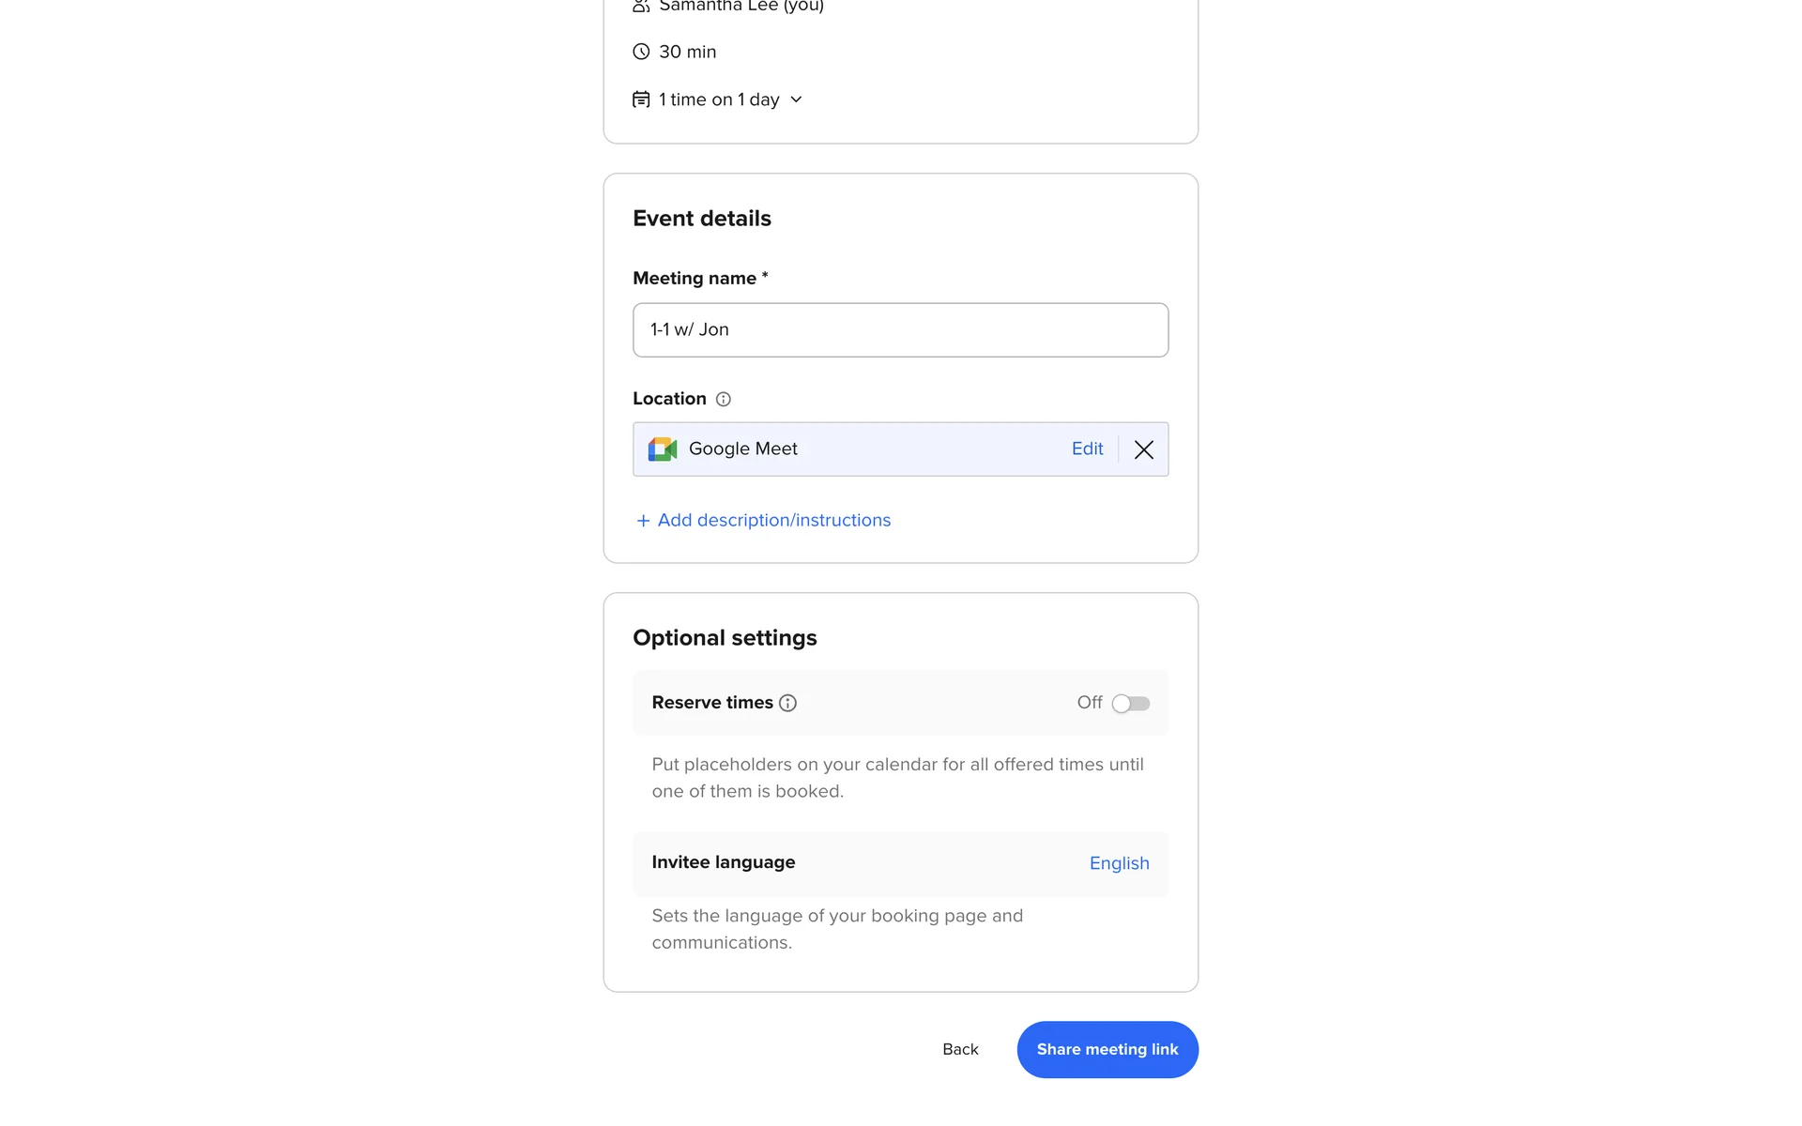Change the invitee language from English
Viewport: 1802px width, 1126px height.
tap(1119, 863)
